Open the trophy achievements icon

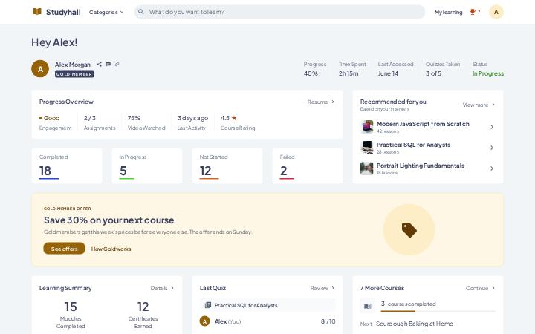[x=473, y=12]
